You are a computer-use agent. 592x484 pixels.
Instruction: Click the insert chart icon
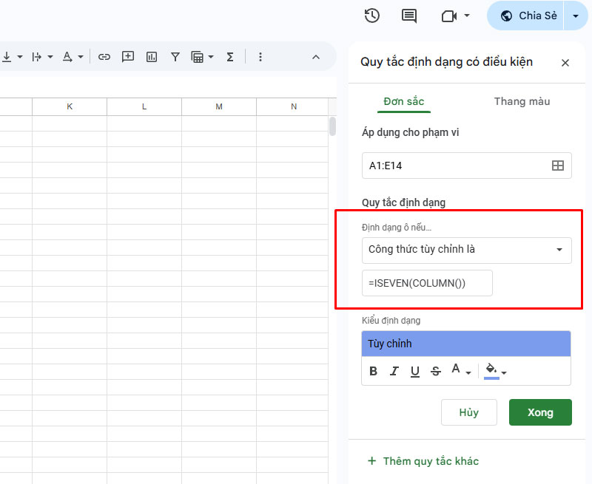point(152,56)
